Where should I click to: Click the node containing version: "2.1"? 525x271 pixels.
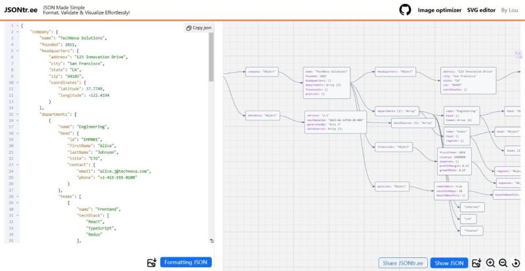click(x=335, y=122)
